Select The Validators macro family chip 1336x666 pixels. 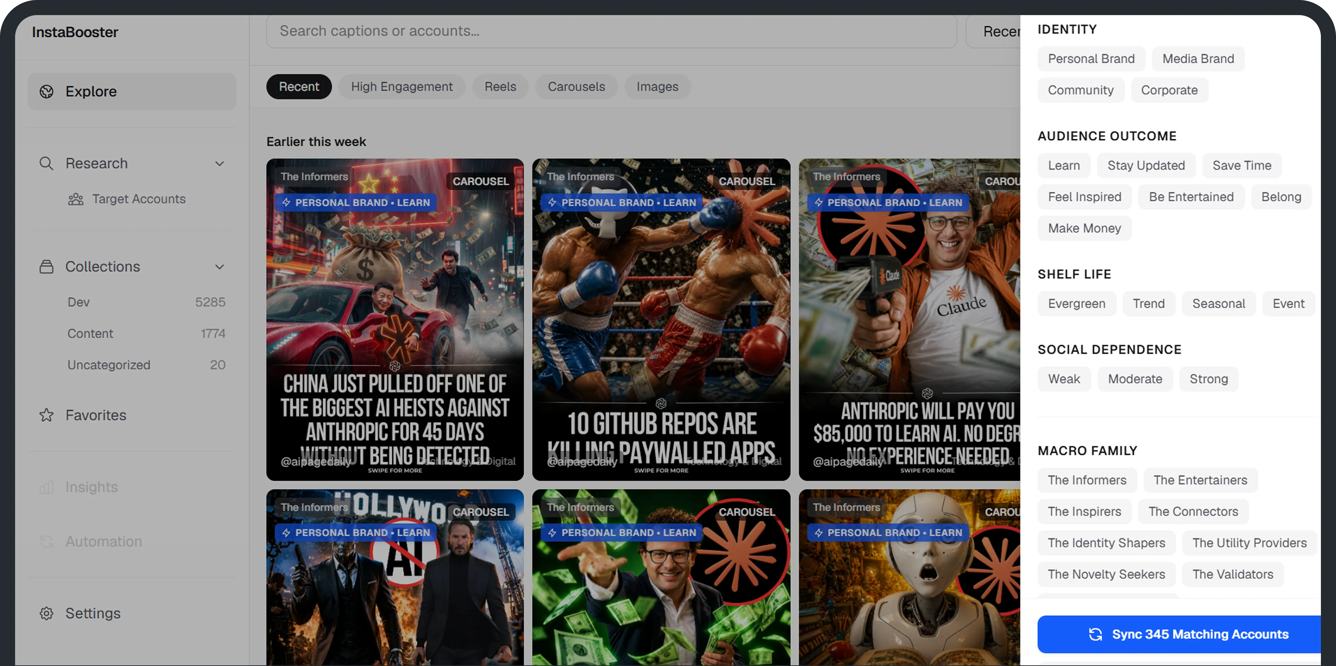coord(1233,575)
